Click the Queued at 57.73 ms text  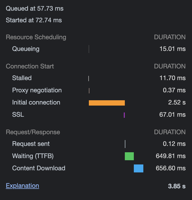pos(35,8)
